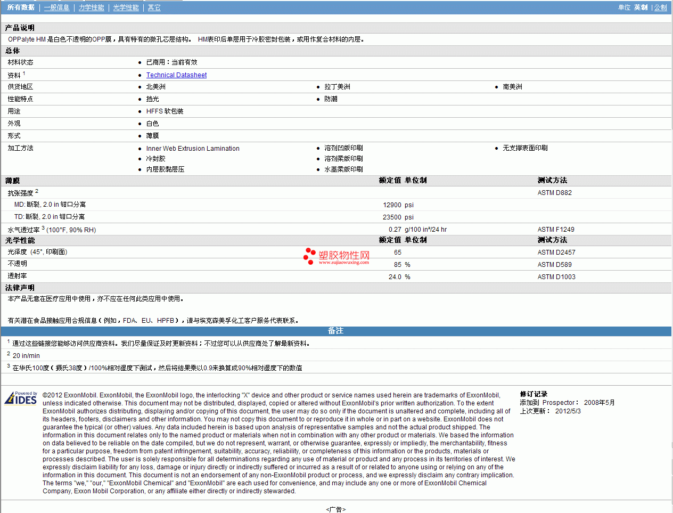Go to the 光学性能 tab
This screenshot has width=673, height=513.
(x=126, y=7)
